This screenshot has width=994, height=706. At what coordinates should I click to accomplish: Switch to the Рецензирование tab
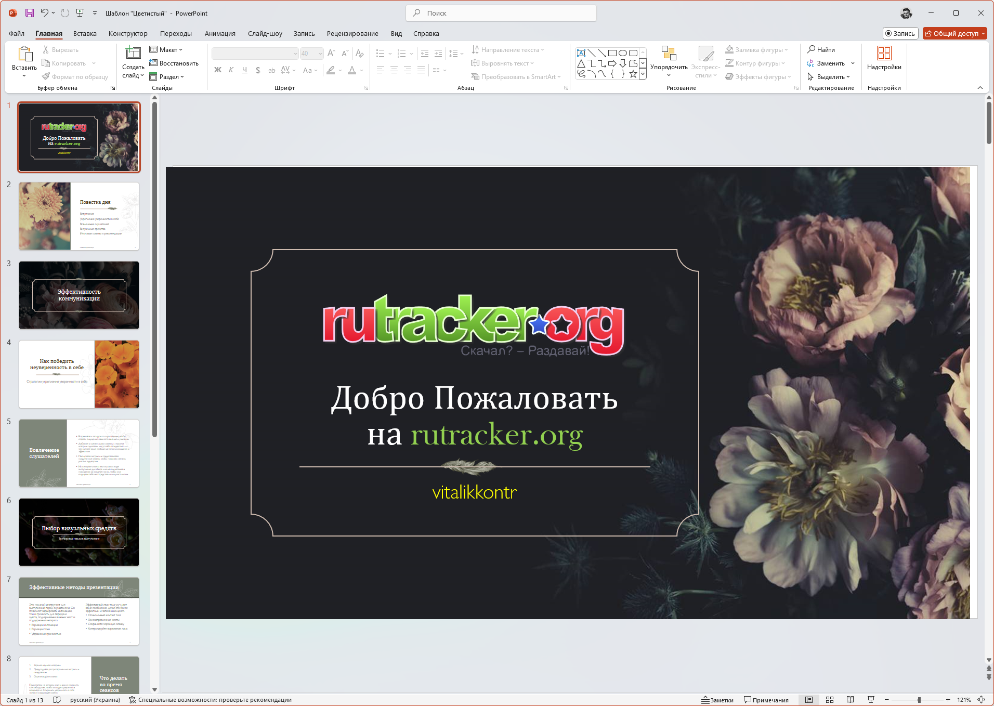click(x=352, y=33)
